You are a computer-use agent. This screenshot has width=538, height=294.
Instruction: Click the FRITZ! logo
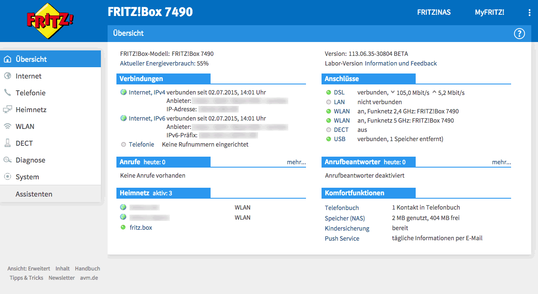[x=50, y=21]
